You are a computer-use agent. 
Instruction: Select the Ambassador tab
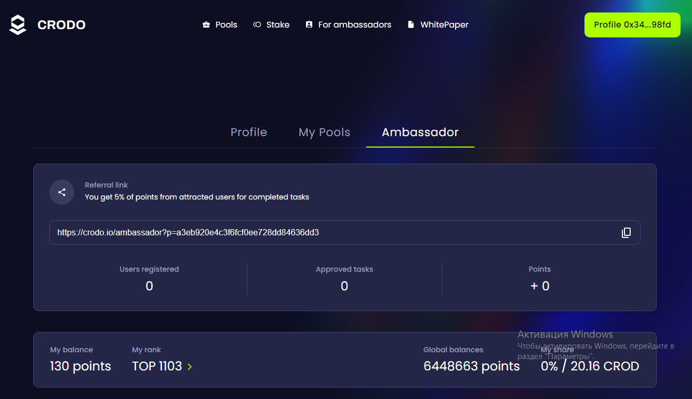click(420, 132)
